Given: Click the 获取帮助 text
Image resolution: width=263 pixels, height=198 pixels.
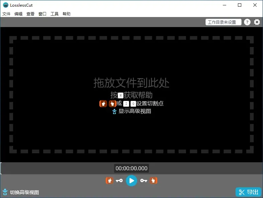Looking at the screenshot, I should [x=138, y=95].
